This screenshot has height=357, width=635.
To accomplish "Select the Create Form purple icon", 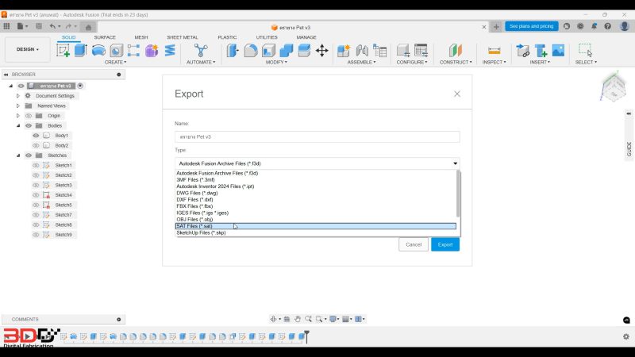I will click(152, 51).
